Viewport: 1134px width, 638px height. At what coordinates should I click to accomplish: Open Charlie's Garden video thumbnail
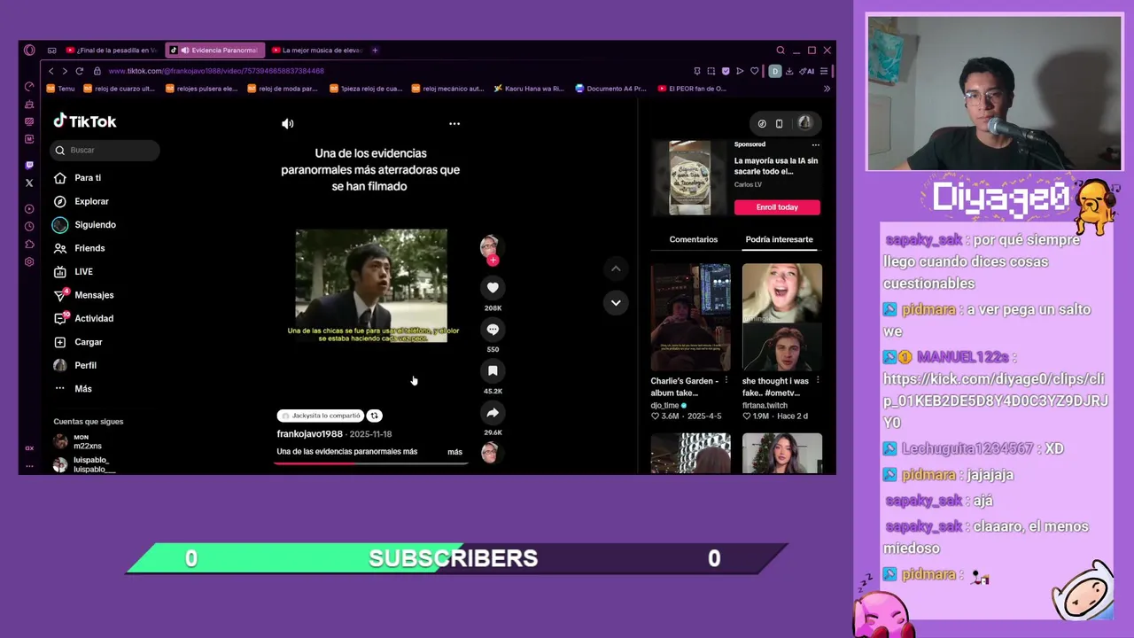pyautogui.click(x=691, y=317)
